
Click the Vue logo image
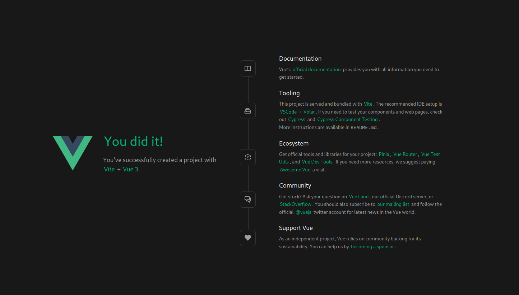73,153
